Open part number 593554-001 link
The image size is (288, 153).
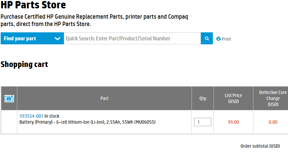pyautogui.click(x=31, y=116)
